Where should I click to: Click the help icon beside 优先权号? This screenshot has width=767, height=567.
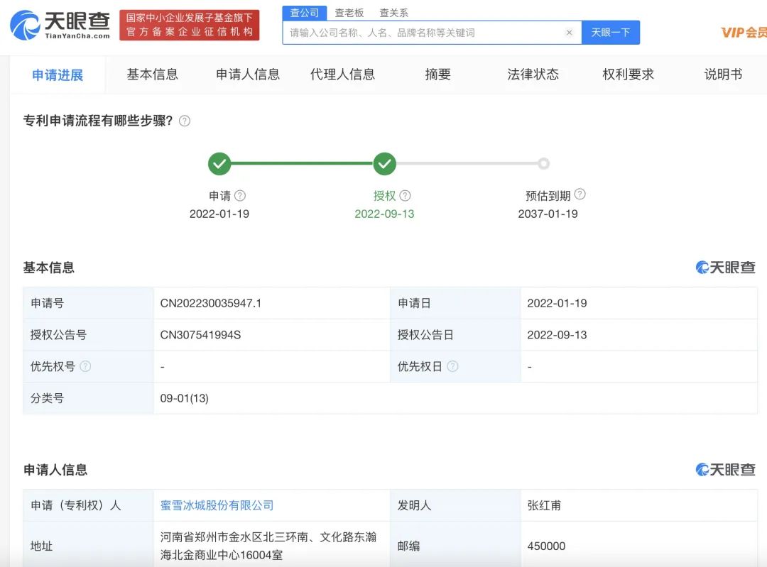click(x=85, y=366)
